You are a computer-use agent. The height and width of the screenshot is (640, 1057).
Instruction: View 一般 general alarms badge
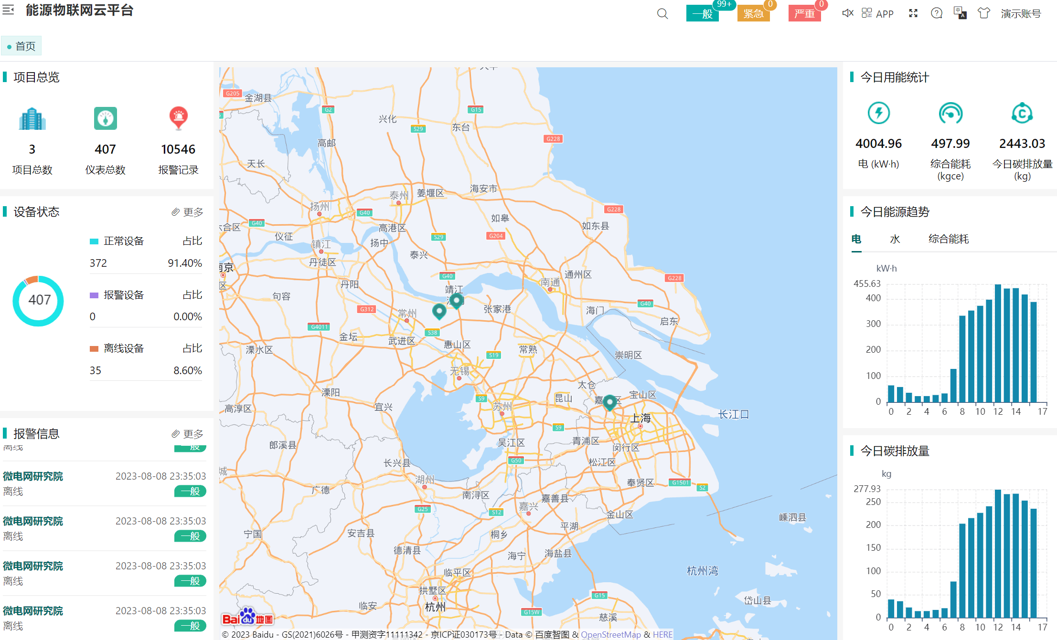tap(703, 13)
